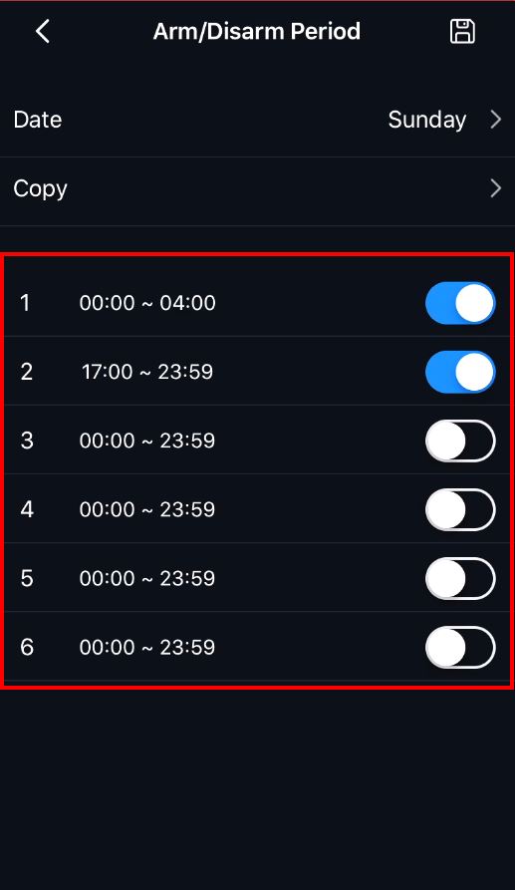Disable period 1 toggle 00:00 ~ 04:00
The height and width of the screenshot is (890, 515).
tap(460, 303)
